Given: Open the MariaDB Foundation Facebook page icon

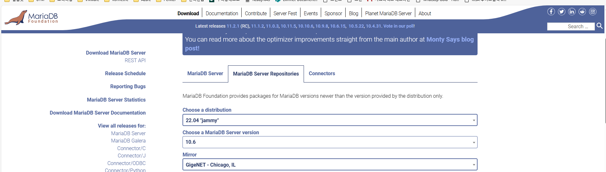Looking at the screenshot, I should (551, 12).
